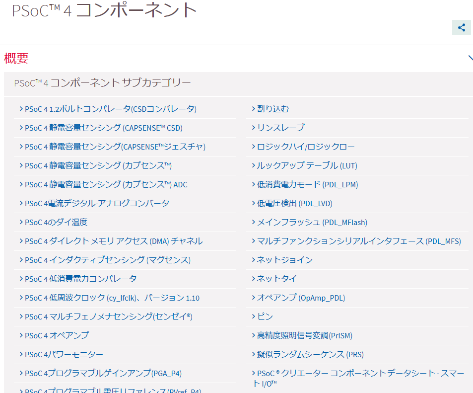Go to PSoC 4 静電容量センシング (カプセンス) ADC

click(106, 184)
